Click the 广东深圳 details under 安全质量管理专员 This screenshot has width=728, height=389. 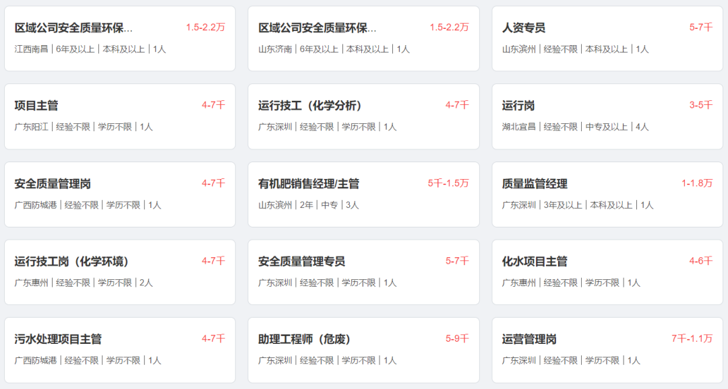click(x=328, y=283)
